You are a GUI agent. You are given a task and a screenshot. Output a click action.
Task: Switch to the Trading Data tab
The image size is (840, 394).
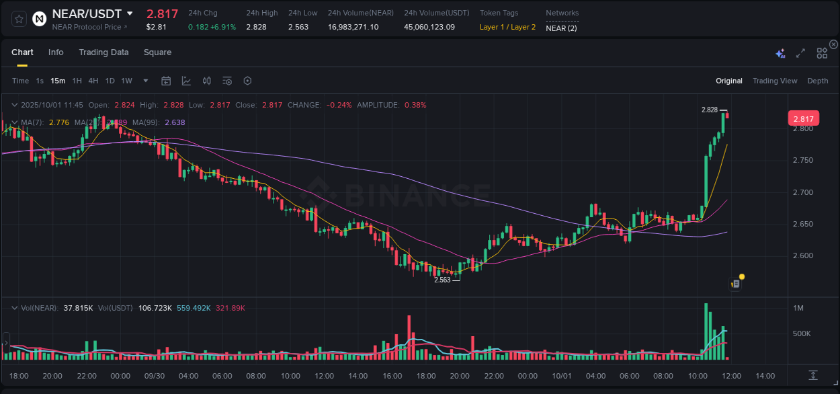[x=103, y=52]
